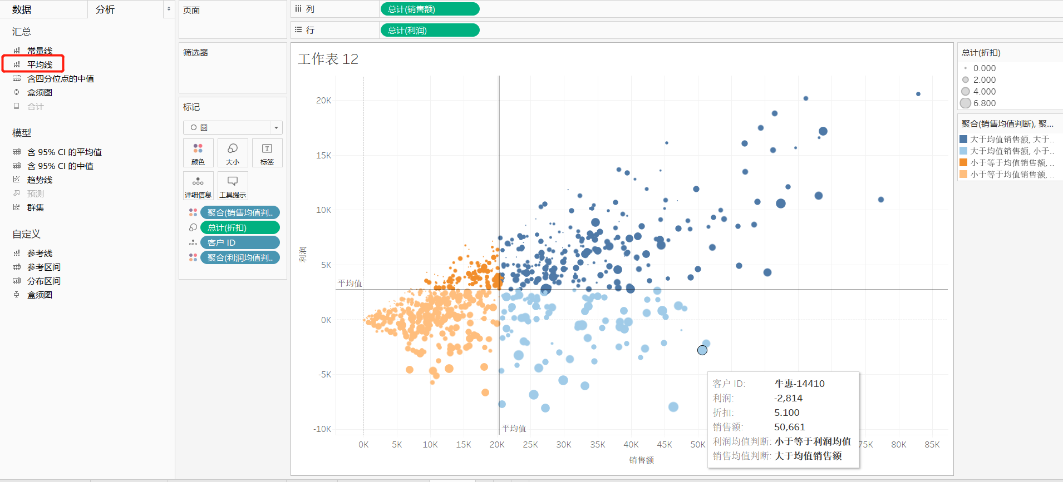Select the 聚合(销售均值判断) marks pill
The image size is (1063, 482).
(x=240, y=212)
